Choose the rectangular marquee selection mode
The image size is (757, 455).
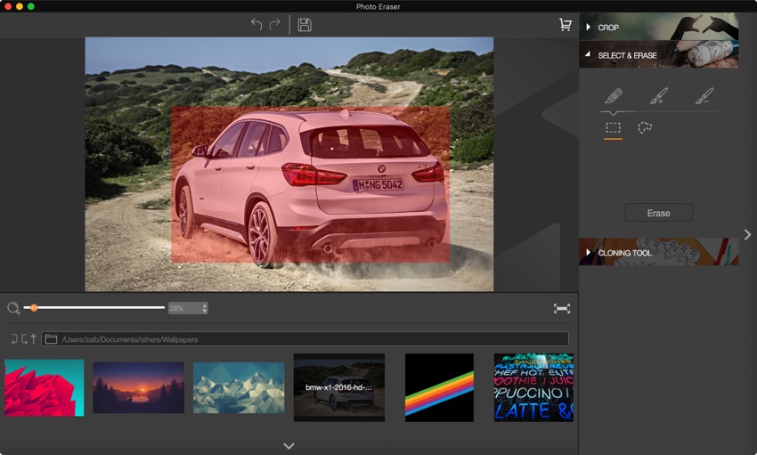coord(613,128)
